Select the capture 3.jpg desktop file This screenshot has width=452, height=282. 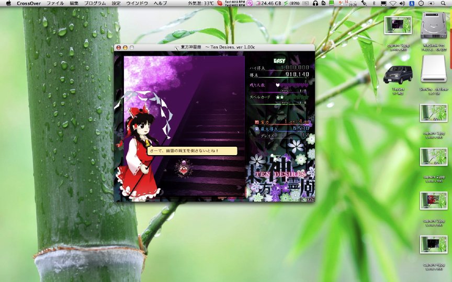tap(434, 201)
